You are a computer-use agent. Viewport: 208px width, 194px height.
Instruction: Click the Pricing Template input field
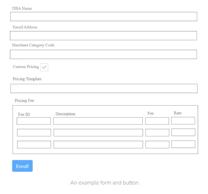[104, 89]
